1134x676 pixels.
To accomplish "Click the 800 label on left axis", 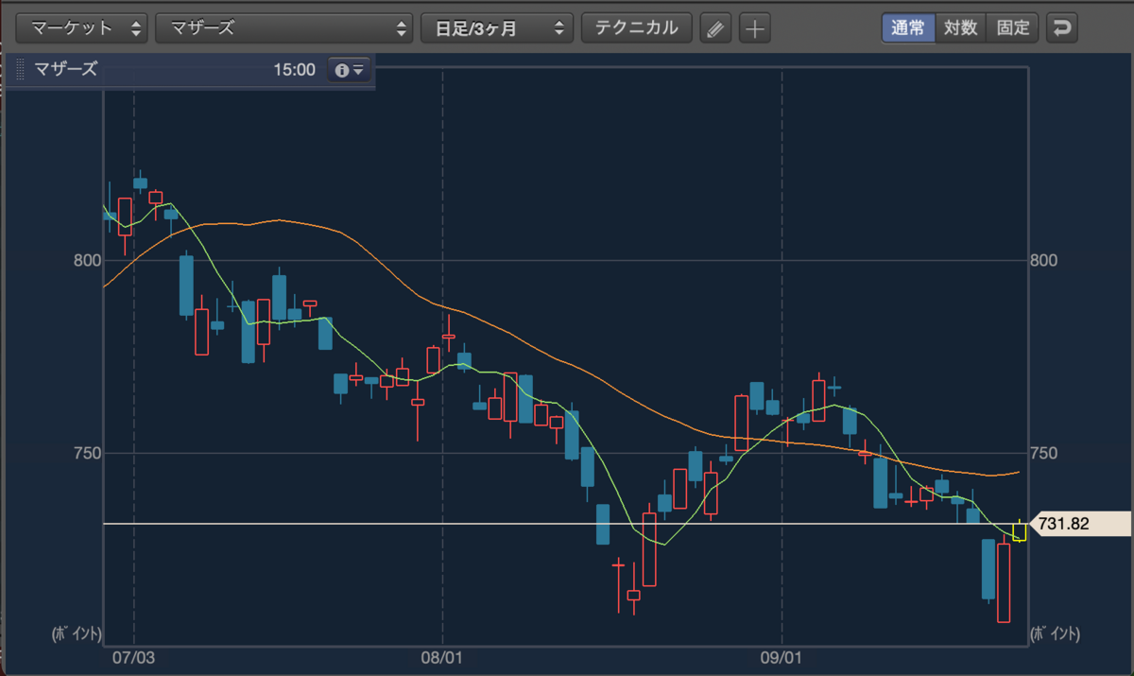I will click(86, 260).
